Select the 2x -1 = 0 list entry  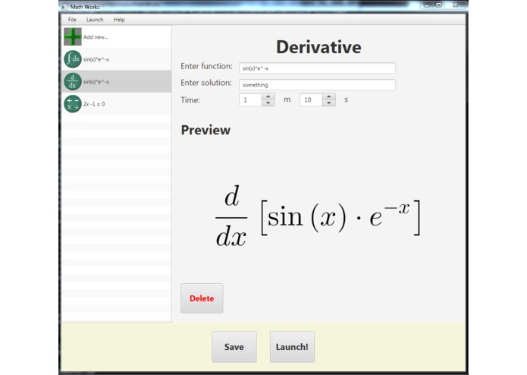click(x=117, y=104)
